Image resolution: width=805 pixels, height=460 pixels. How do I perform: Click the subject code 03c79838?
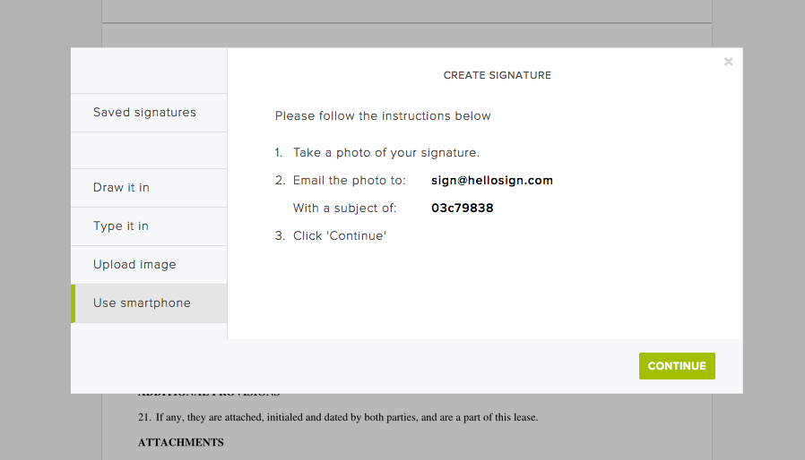tap(463, 209)
